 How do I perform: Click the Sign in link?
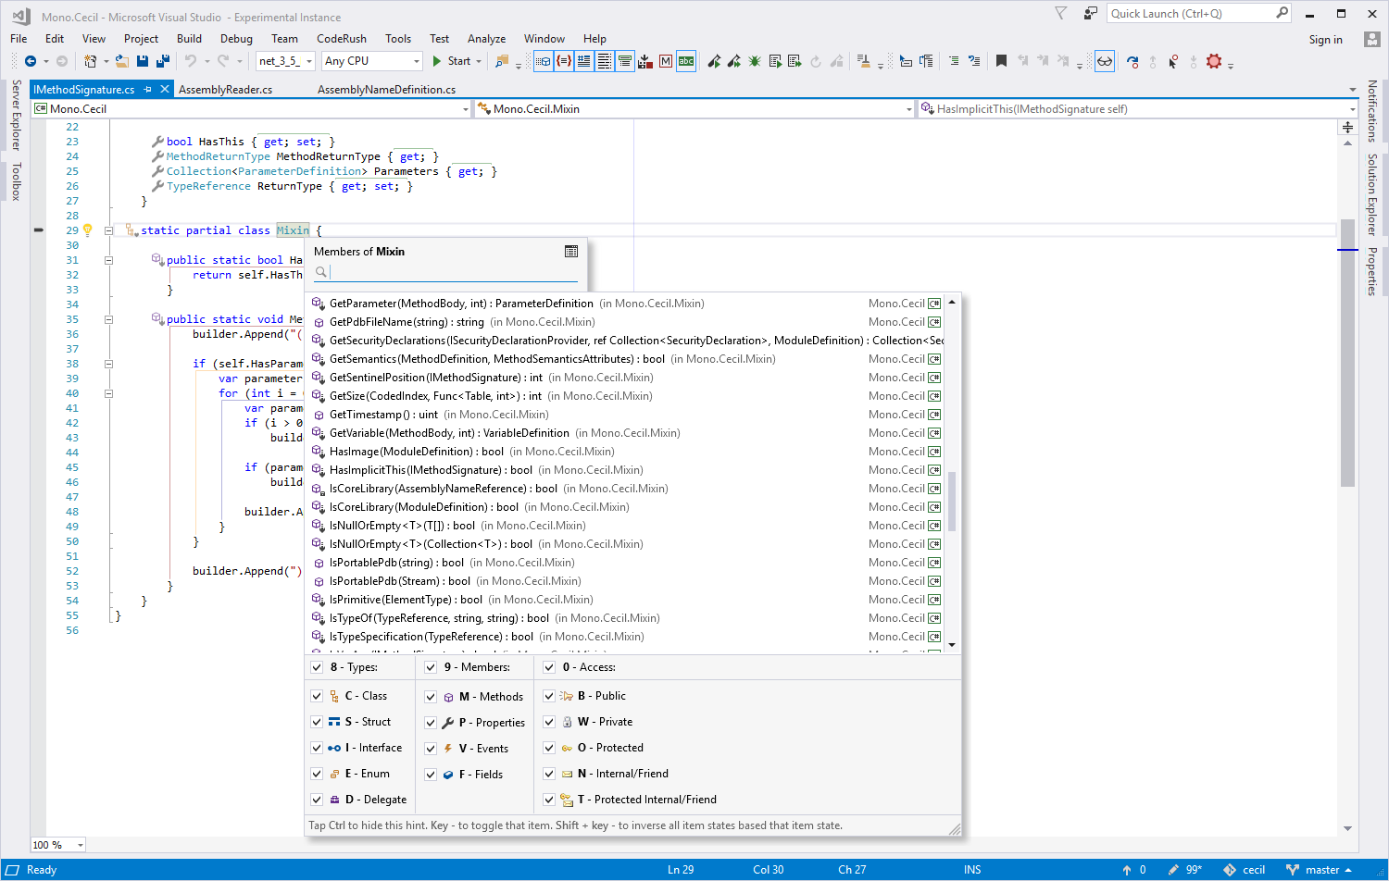tap(1325, 39)
